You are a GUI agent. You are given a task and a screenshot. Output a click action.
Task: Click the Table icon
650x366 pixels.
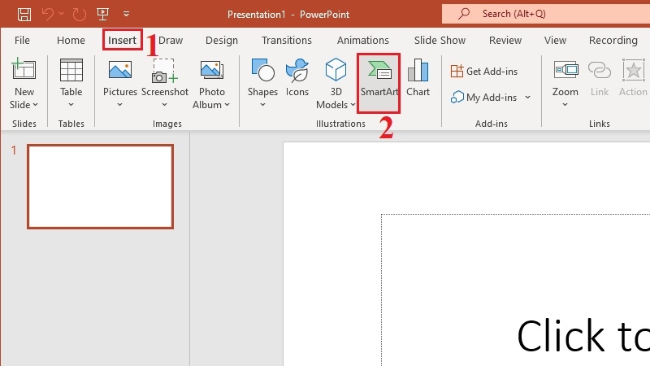[x=71, y=70]
